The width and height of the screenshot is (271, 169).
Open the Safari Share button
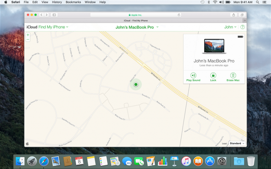click(x=234, y=15)
